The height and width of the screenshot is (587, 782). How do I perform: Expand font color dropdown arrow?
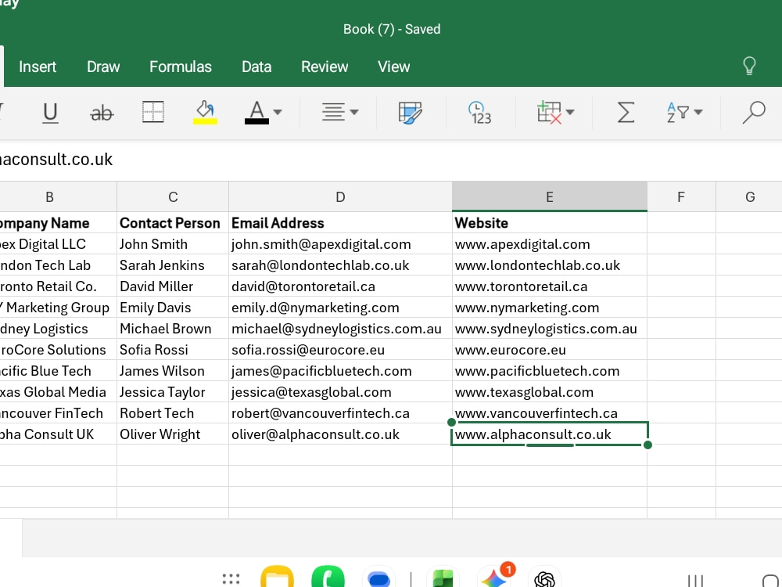(278, 112)
